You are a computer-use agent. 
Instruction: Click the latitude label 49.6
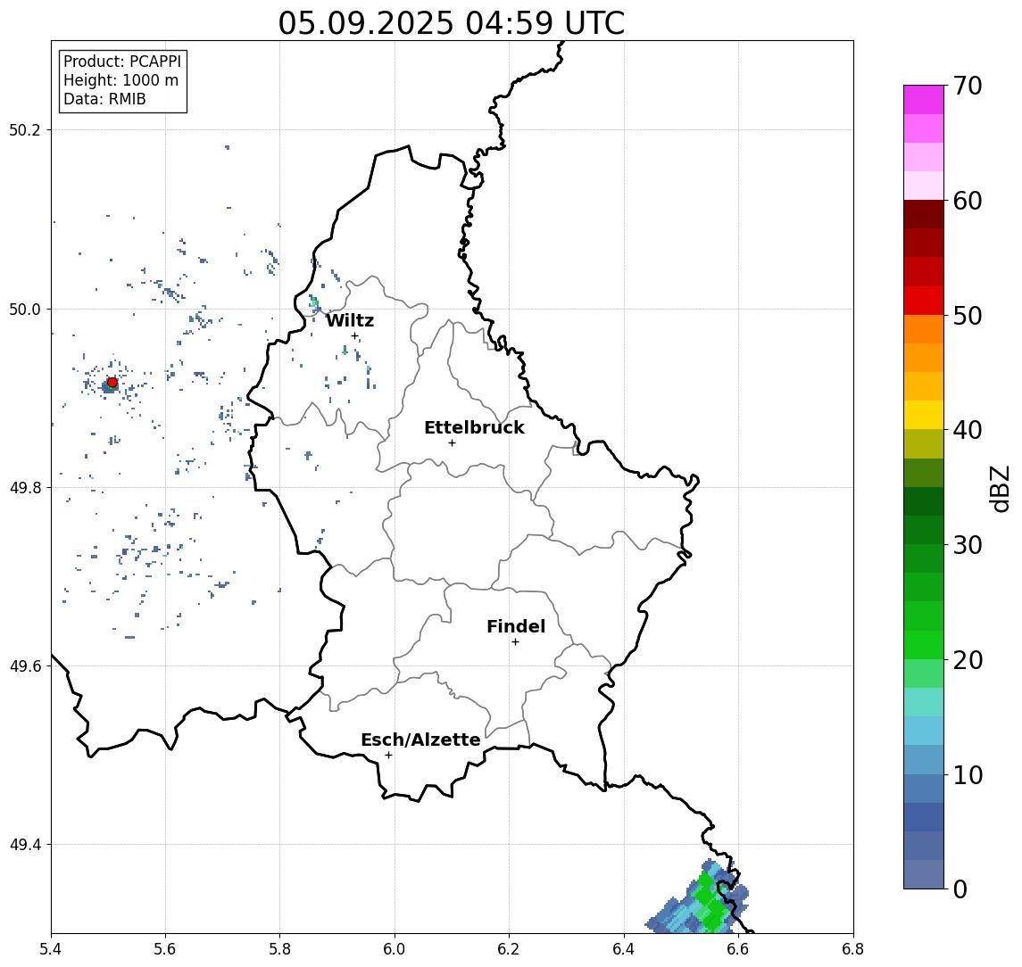pyautogui.click(x=25, y=666)
